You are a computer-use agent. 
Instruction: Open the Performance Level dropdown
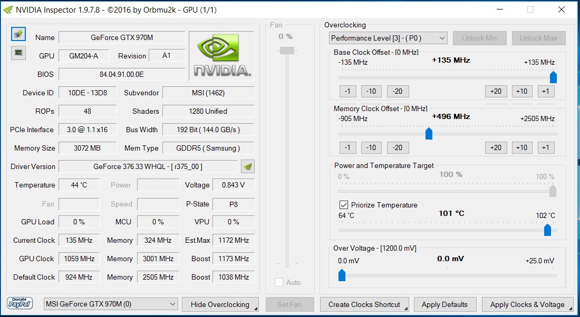click(x=388, y=38)
